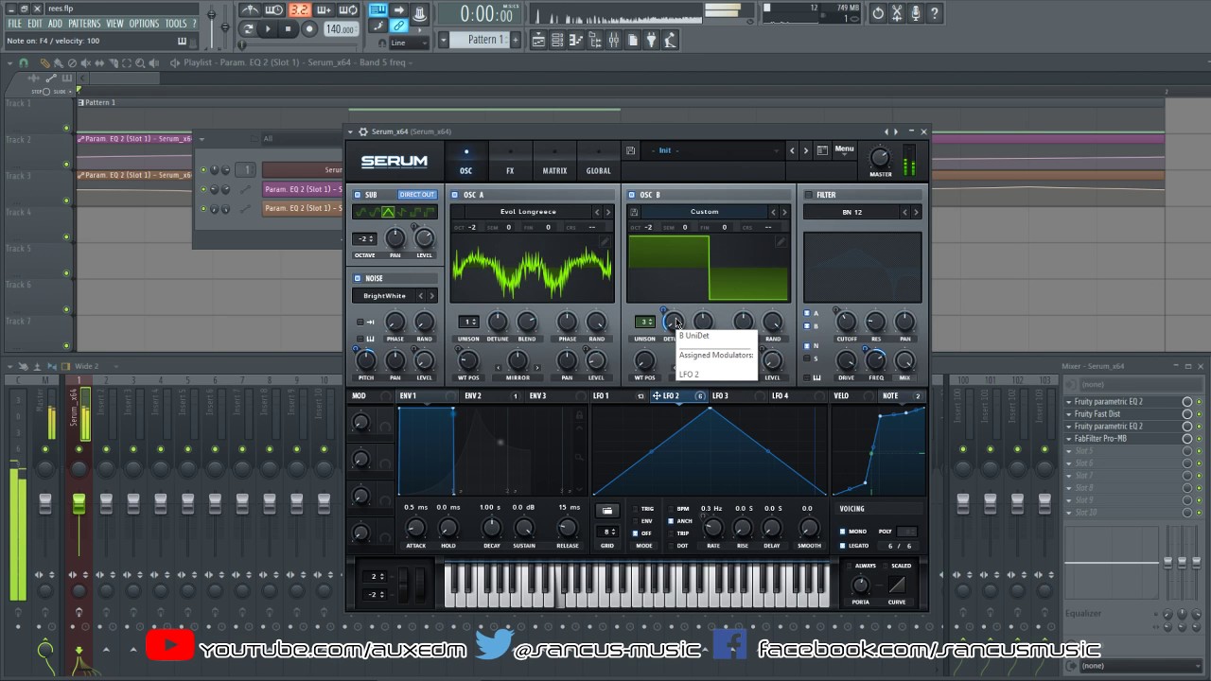This screenshot has height=681, width=1211.
Task: Toggle the NOISE oscillator enable switch
Action: pyautogui.click(x=358, y=279)
